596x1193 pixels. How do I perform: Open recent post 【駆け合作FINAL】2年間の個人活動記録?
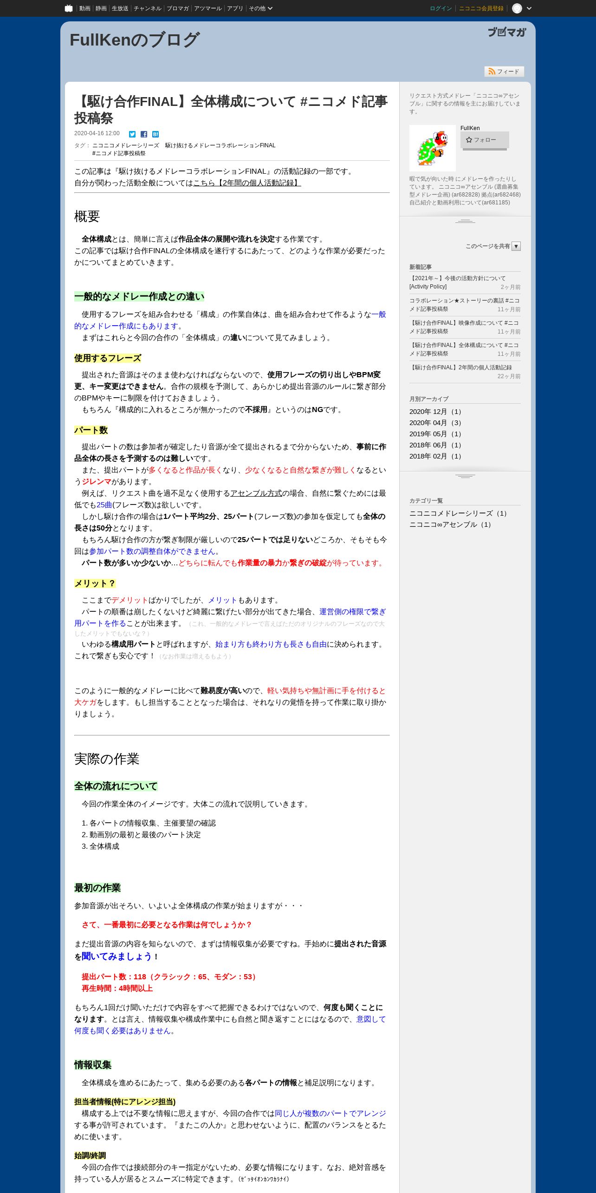pyautogui.click(x=460, y=367)
